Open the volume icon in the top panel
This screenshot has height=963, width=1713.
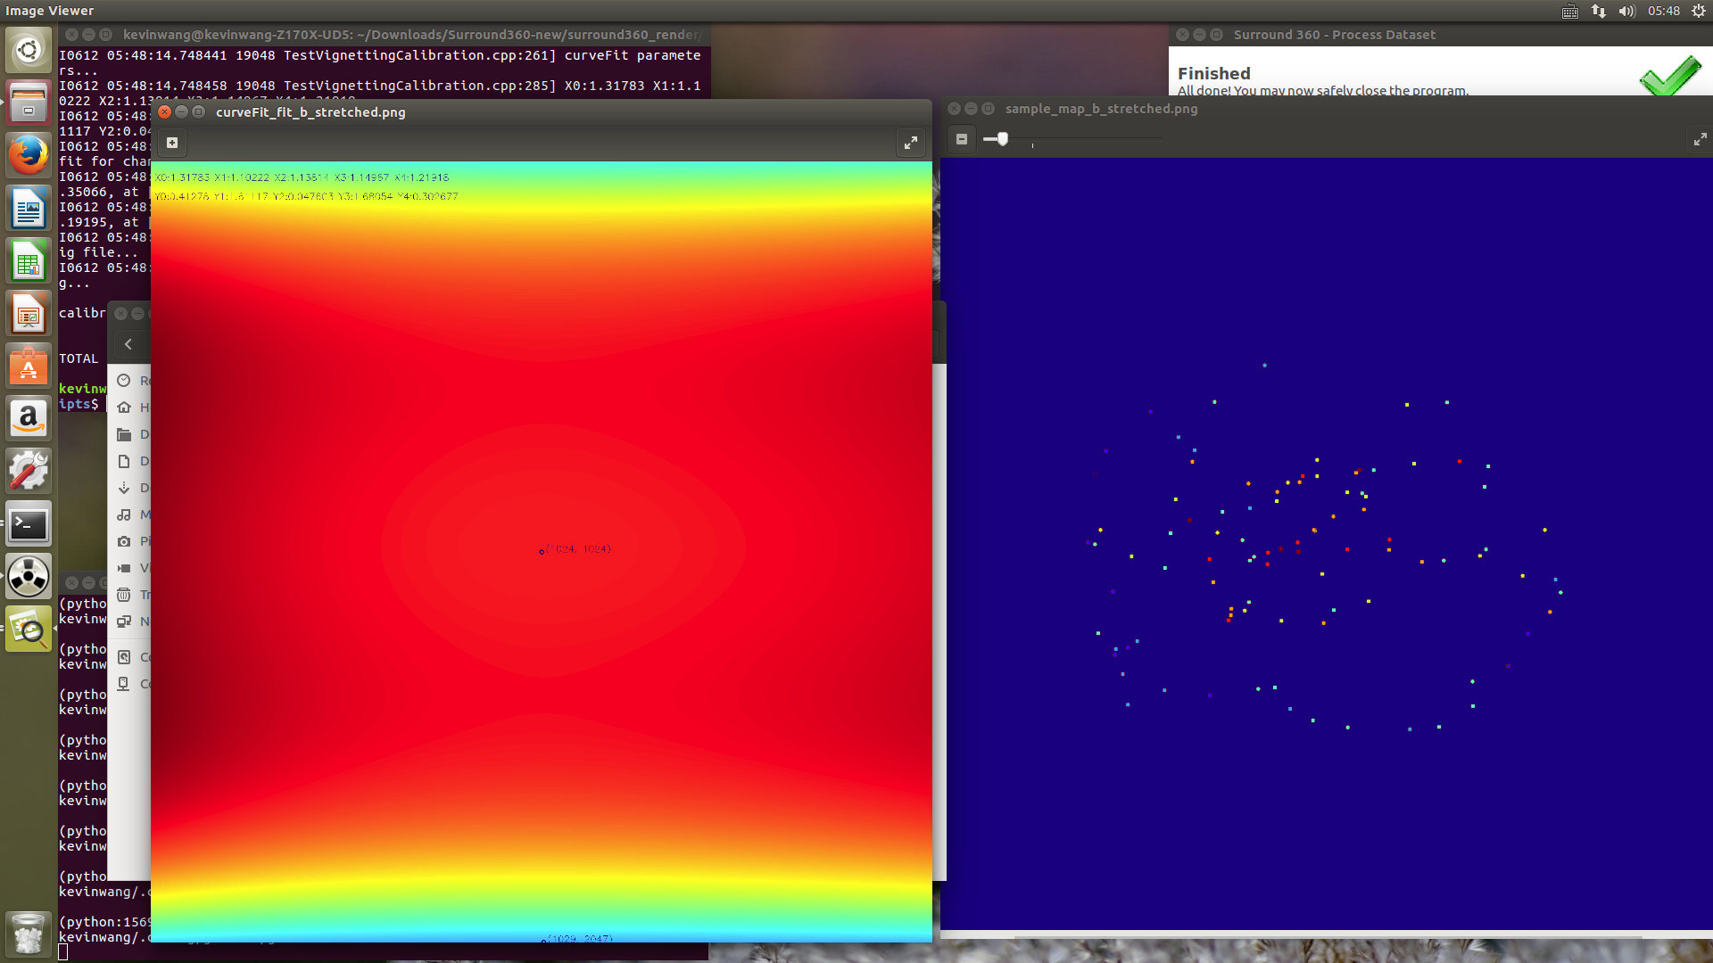[x=1626, y=11]
